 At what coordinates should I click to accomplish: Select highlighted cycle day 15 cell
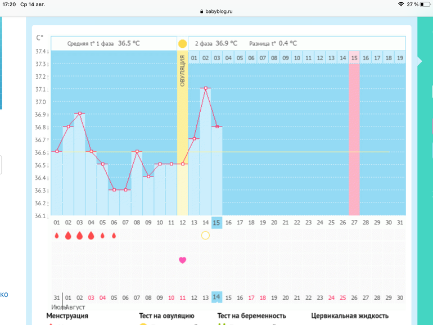tap(217, 223)
